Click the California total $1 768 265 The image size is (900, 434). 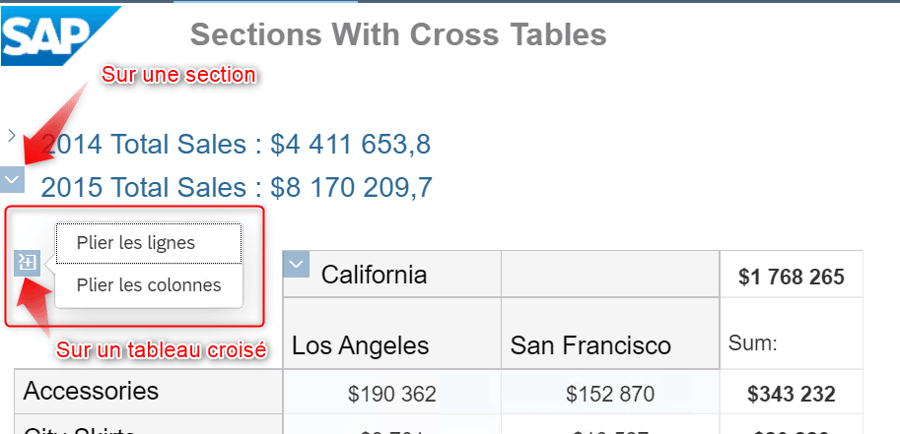[791, 278]
